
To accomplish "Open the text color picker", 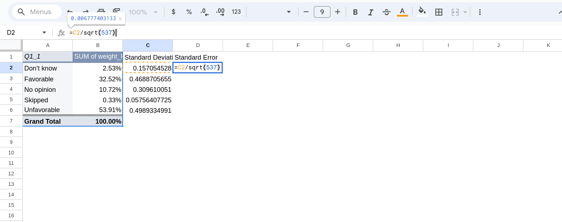I will (x=402, y=12).
